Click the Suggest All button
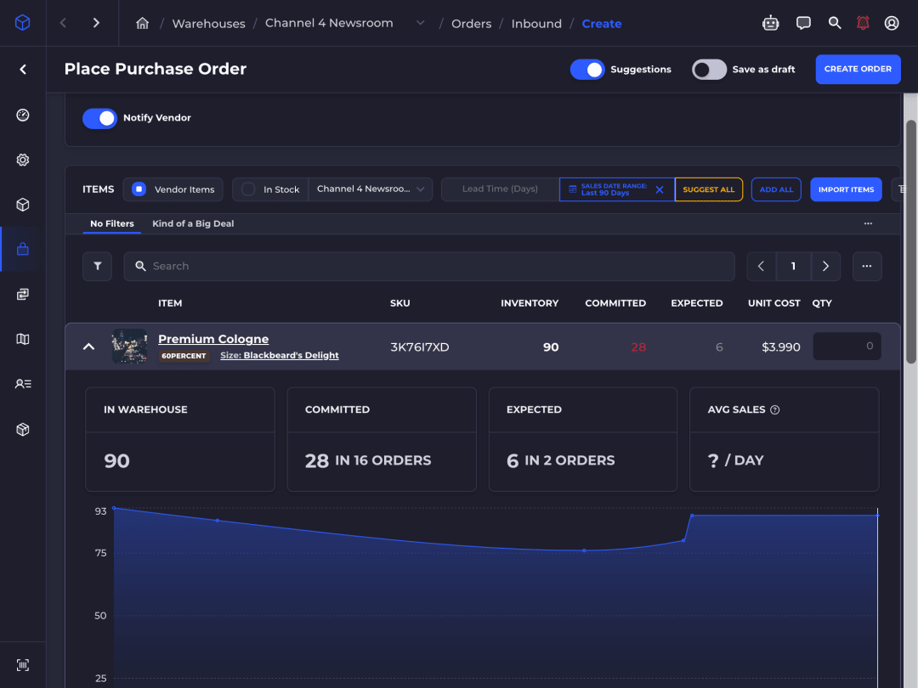The width and height of the screenshot is (918, 688). (x=708, y=189)
